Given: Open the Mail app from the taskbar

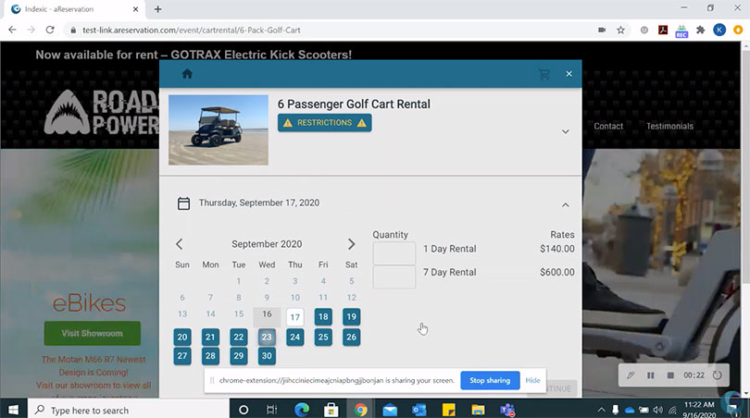Looking at the screenshot, I should (390, 410).
